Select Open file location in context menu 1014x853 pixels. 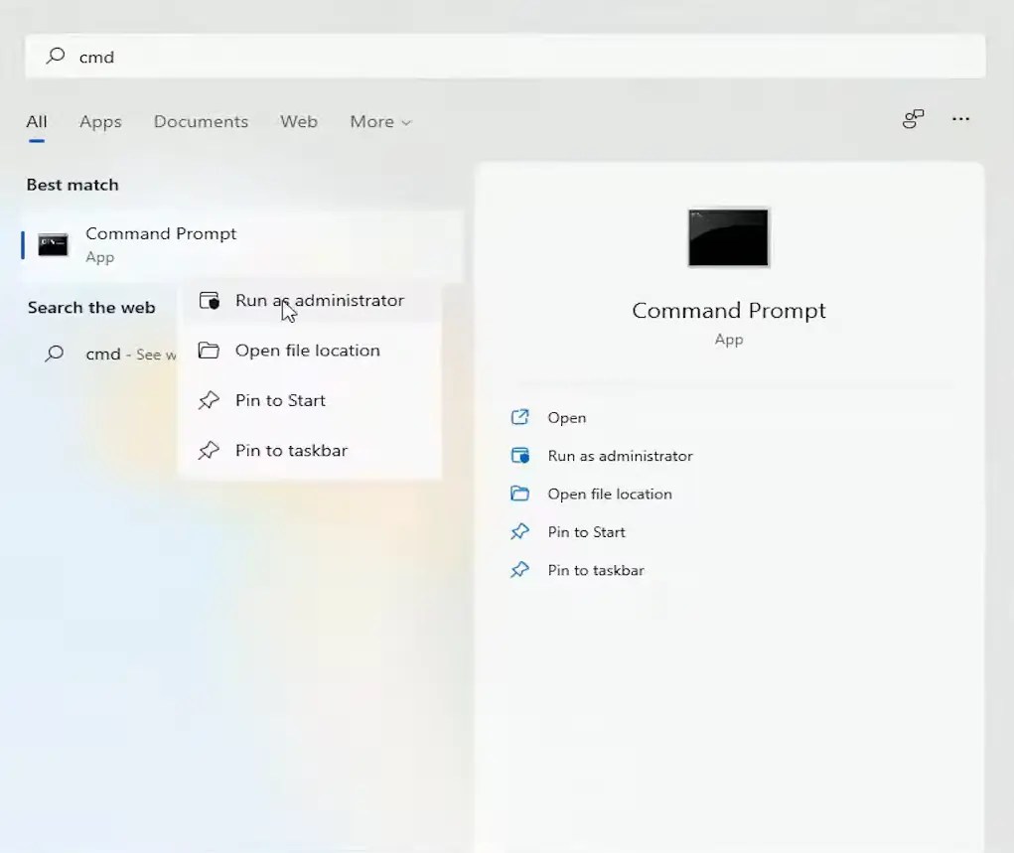(308, 350)
